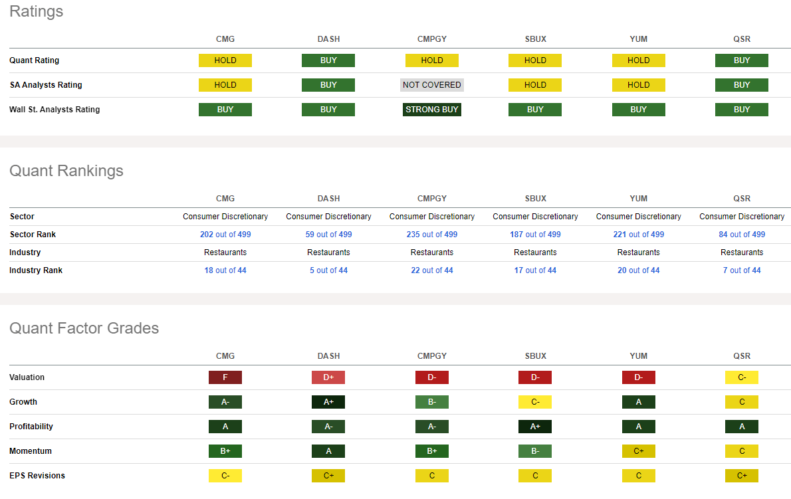Select DASH Growth grade A+ swatch
Viewport: 791px width, 499px height.
[328, 402]
